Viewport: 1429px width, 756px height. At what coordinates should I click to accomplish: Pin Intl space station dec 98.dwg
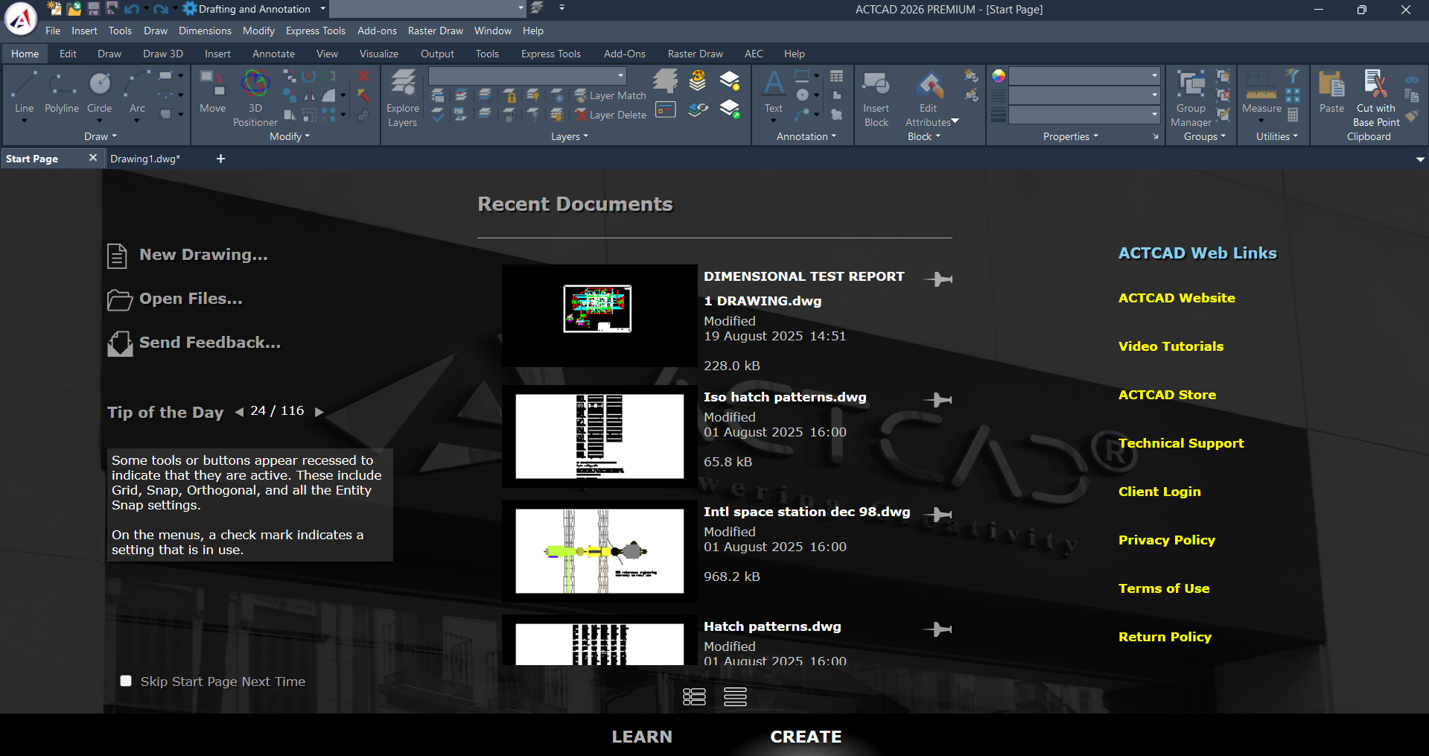tap(938, 515)
